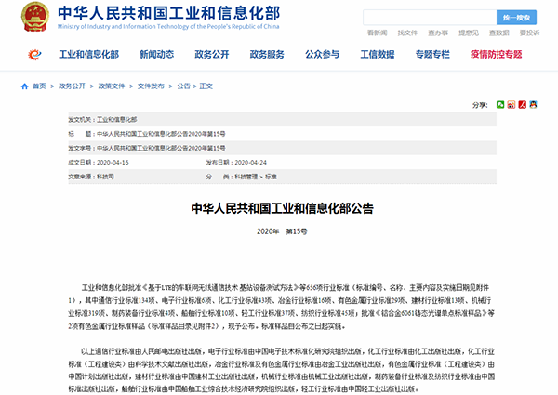Click the blue 统一搜索 search button
558x395 pixels.
point(516,18)
